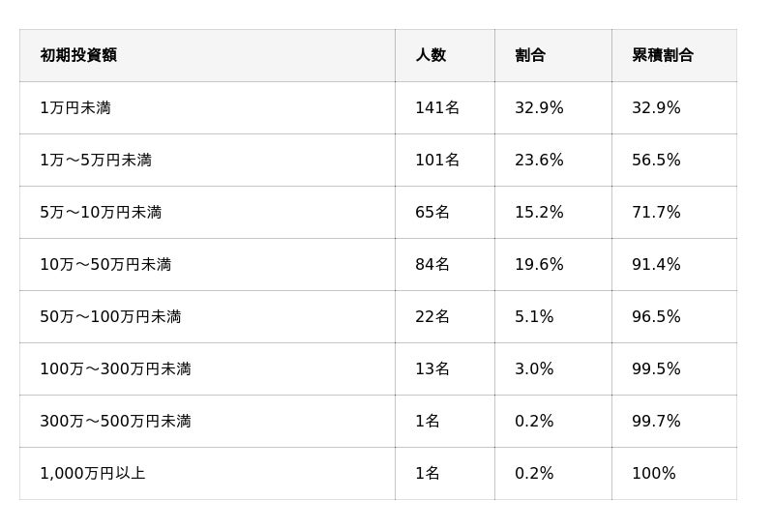
Task: Click the 初期投資額 column header
Action: [x=78, y=55]
